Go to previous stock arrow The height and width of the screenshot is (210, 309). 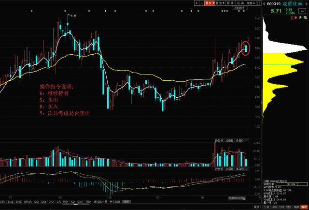265,4
